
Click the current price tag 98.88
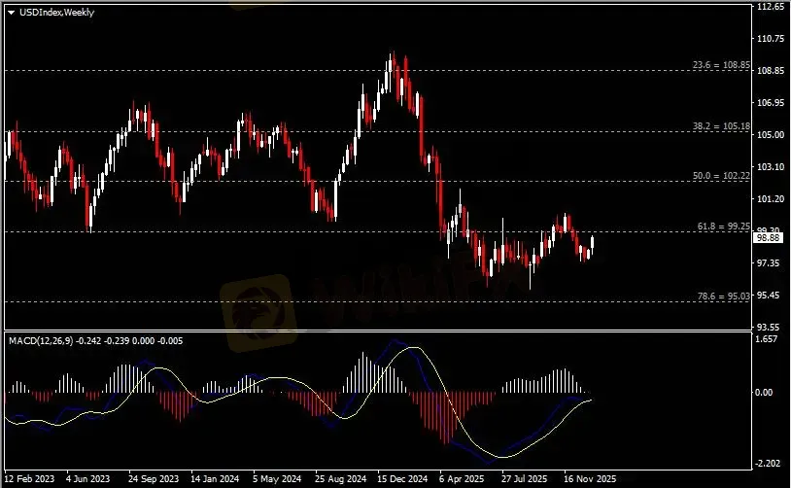tap(768, 237)
